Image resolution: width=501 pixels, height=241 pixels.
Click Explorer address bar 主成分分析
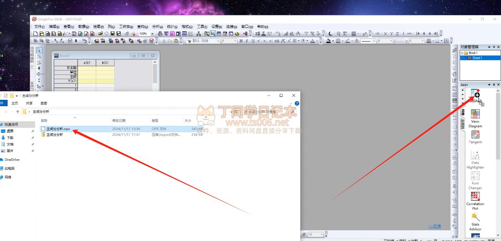(x=41, y=112)
